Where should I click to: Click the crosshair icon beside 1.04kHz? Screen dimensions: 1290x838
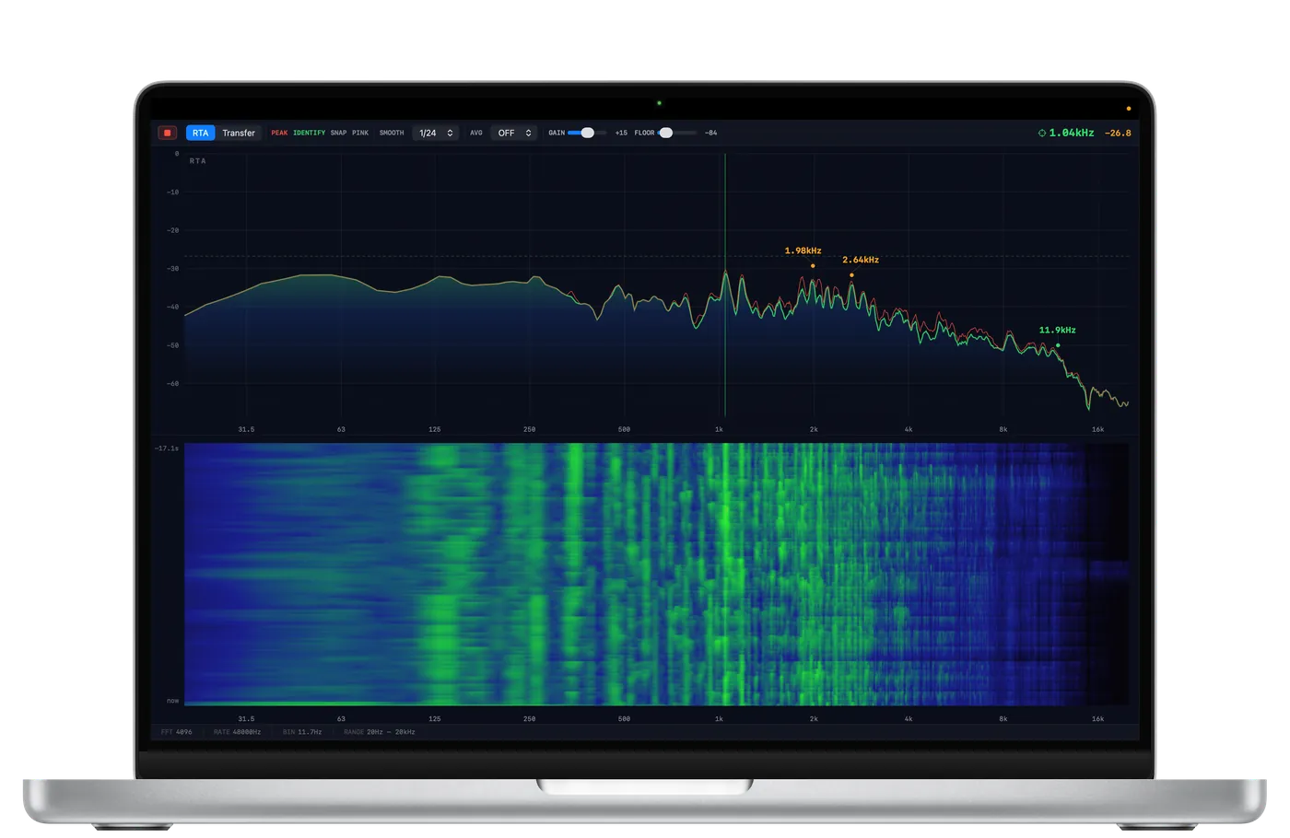point(1042,133)
